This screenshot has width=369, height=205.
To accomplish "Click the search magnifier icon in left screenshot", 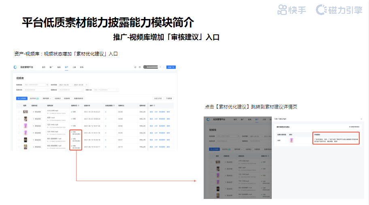I will pyautogui.click(x=47, y=85).
